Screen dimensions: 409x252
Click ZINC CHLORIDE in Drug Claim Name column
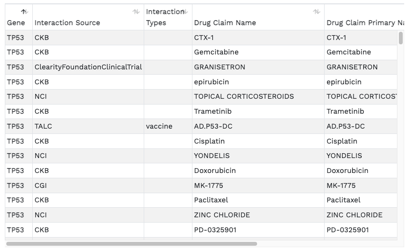coord(222,215)
